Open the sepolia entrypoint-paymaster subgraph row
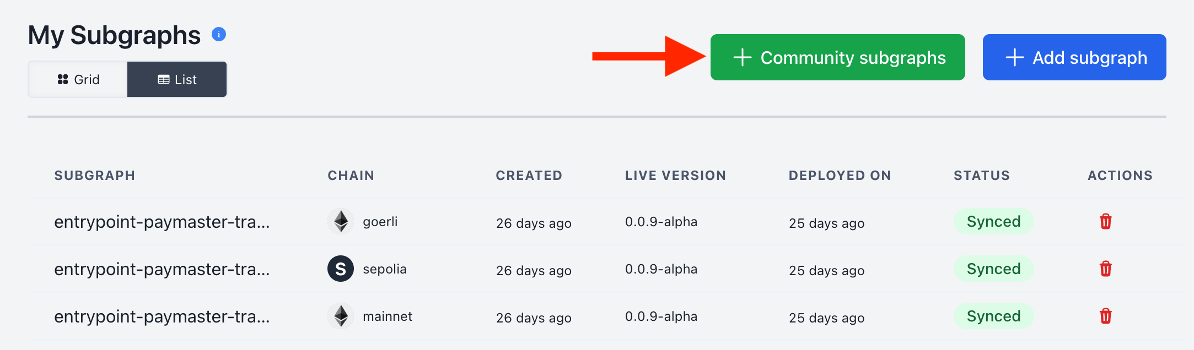Viewport: 1194px width, 350px height. tap(162, 269)
